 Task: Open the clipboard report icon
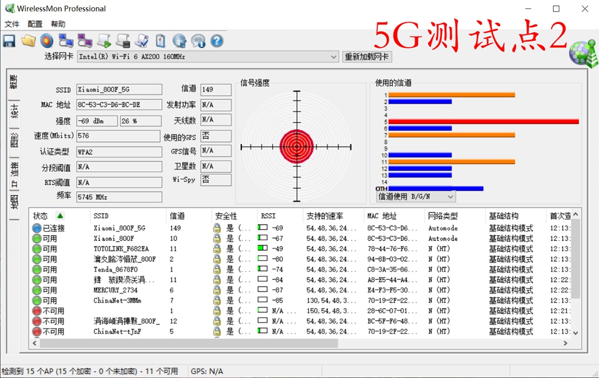coord(161,41)
